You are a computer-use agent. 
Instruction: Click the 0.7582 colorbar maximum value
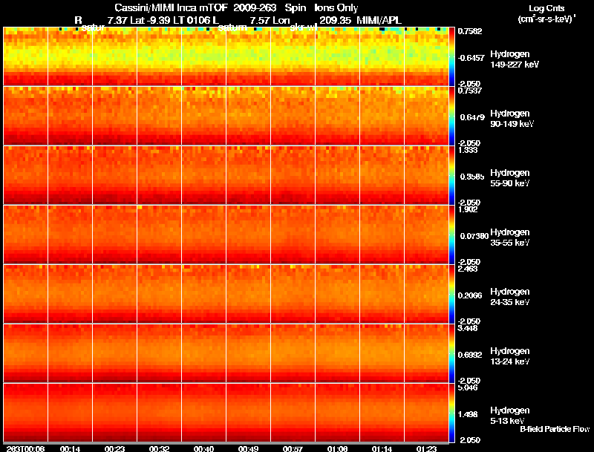[x=470, y=31]
